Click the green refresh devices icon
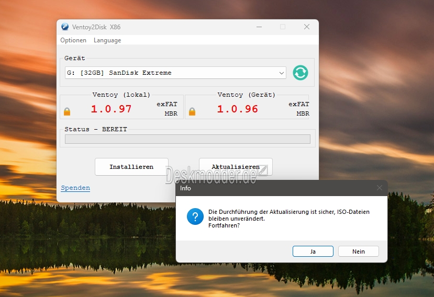The height and width of the screenshot is (297, 434). [301, 73]
